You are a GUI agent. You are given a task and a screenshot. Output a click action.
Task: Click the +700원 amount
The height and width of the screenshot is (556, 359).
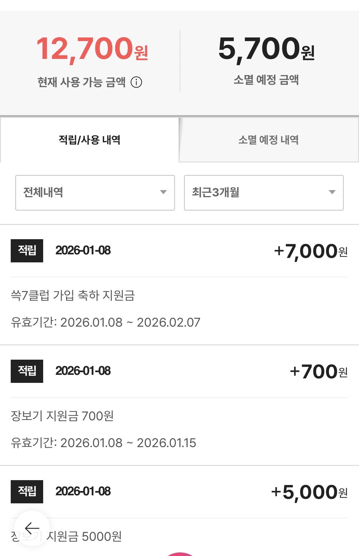click(318, 372)
